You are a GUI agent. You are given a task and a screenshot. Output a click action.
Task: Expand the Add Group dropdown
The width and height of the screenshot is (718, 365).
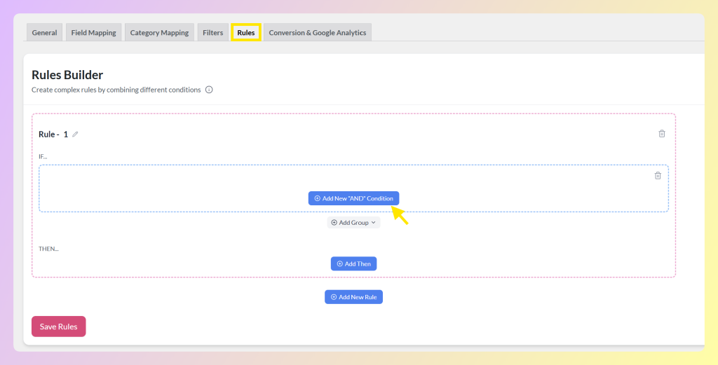pyautogui.click(x=353, y=223)
